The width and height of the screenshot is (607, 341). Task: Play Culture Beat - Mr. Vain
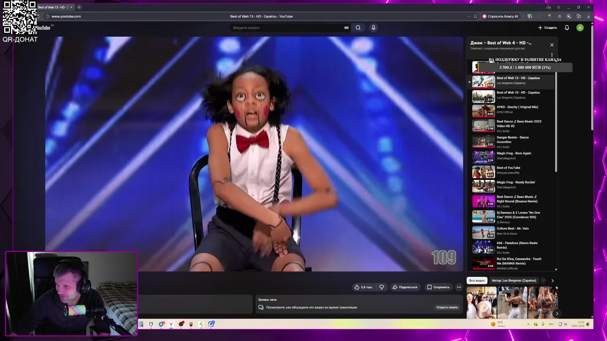(513, 232)
